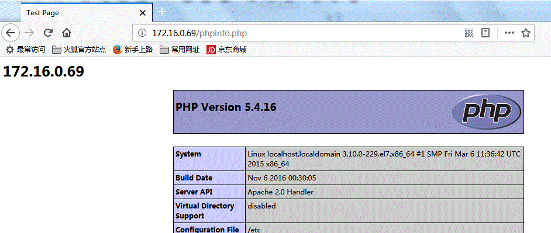Click the Nov 6 2016 00:30:05 value

(282, 178)
